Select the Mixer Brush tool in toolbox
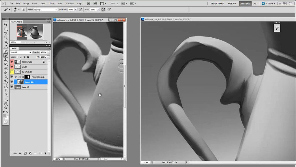This screenshot has width=296, height=167. pos(6,55)
